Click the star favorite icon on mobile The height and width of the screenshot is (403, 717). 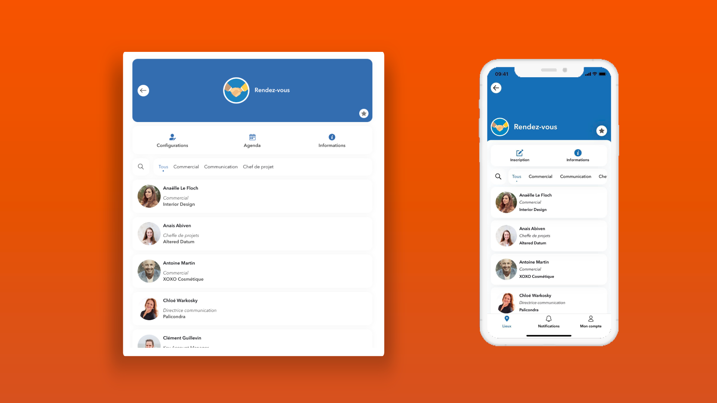601,130
